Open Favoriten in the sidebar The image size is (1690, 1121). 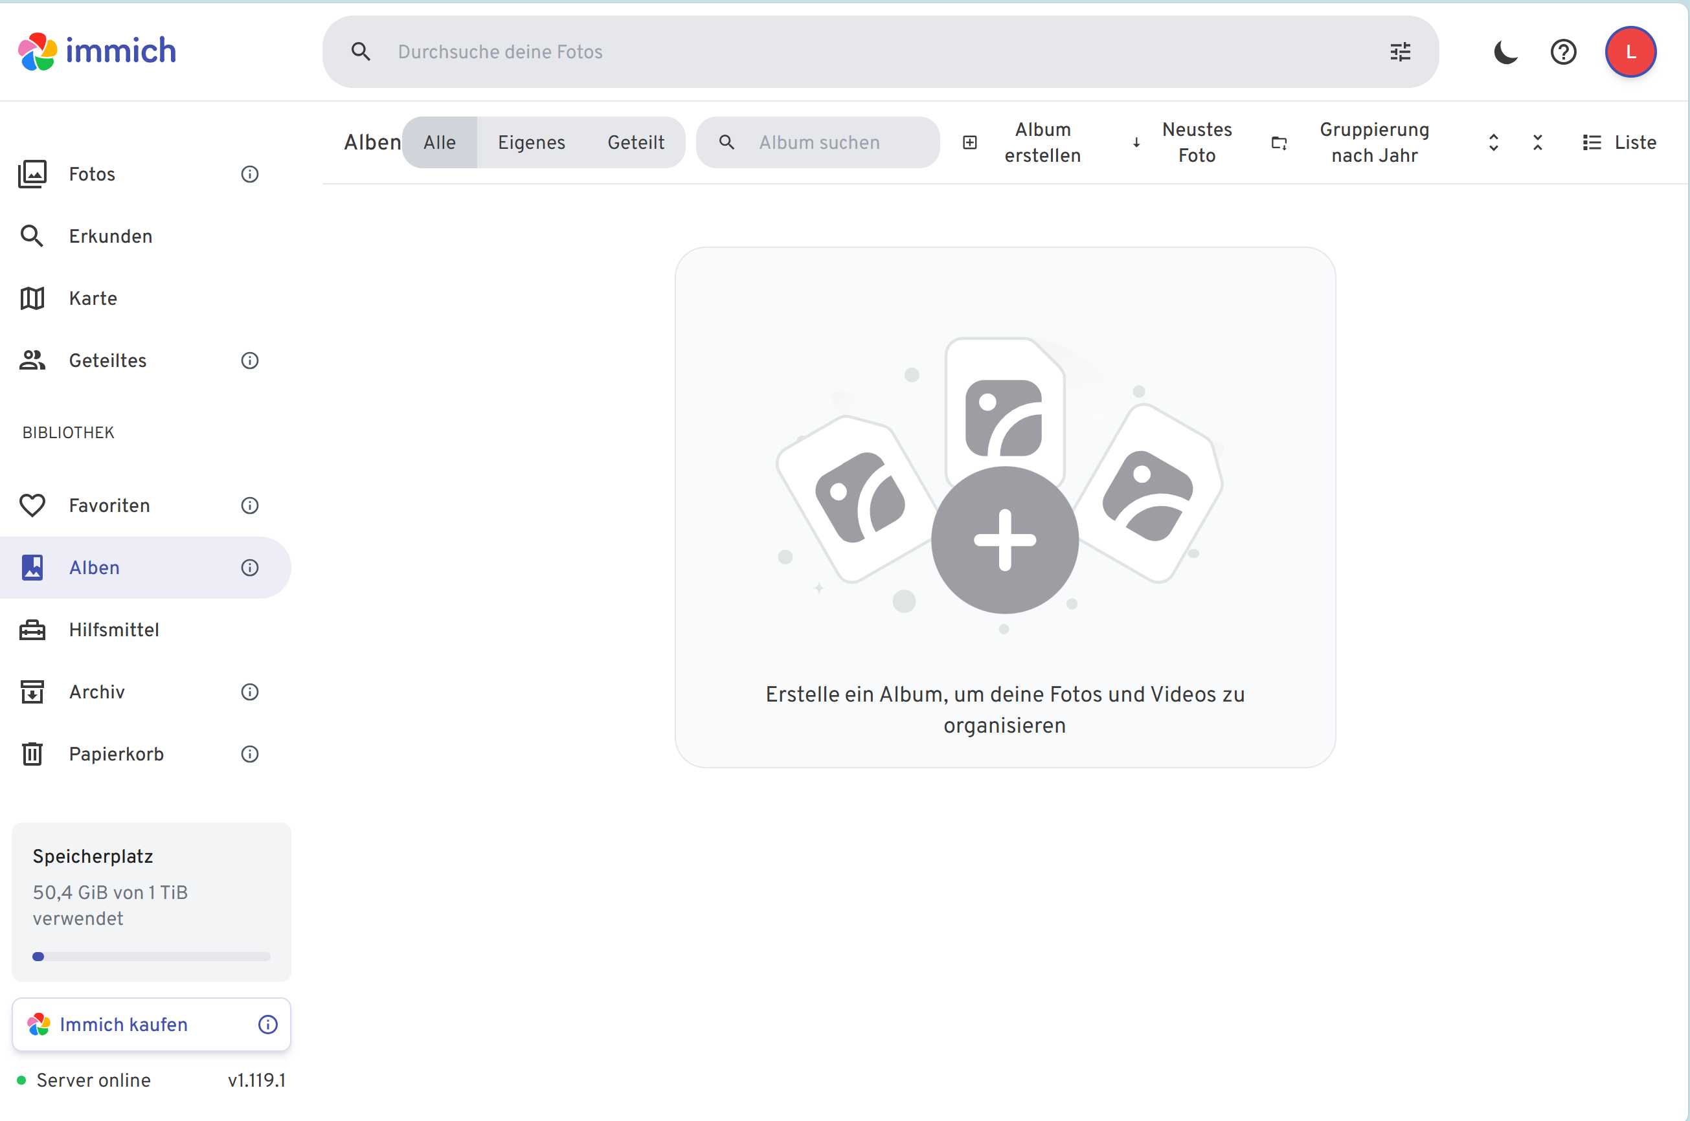click(x=146, y=505)
